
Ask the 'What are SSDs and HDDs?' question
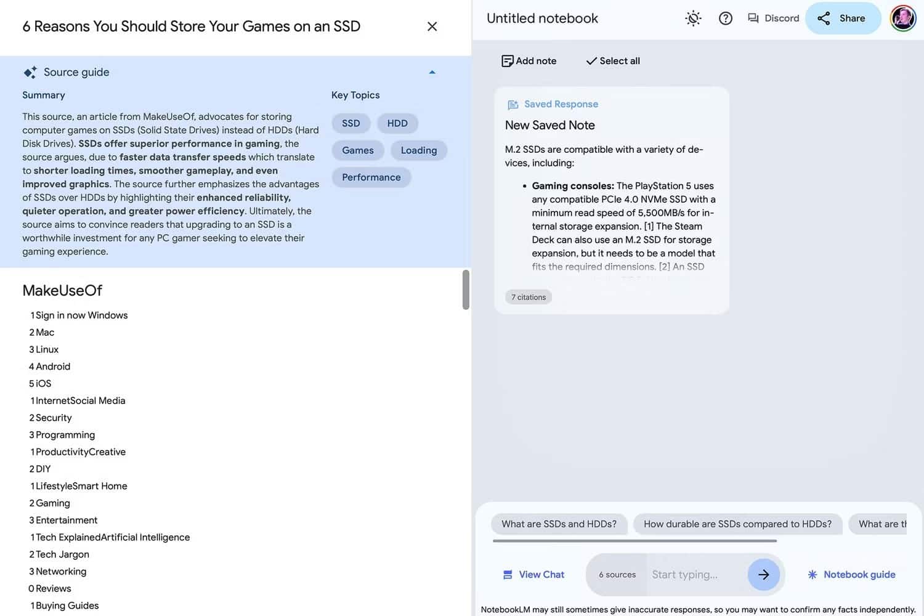[x=559, y=524]
